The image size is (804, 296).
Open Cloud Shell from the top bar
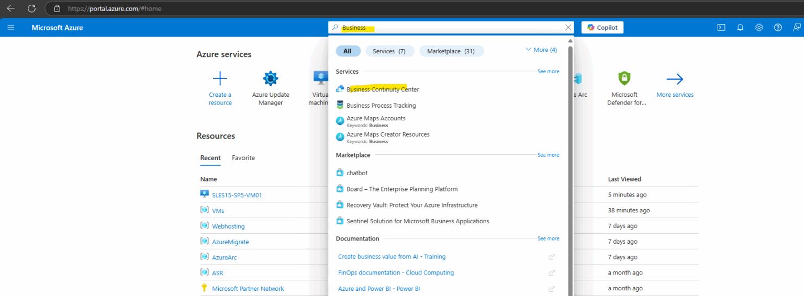[x=721, y=28]
